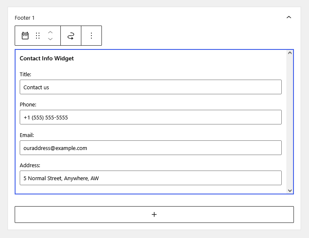Click the Phone: field label
Image resolution: width=309 pixels, height=238 pixels.
(28, 105)
